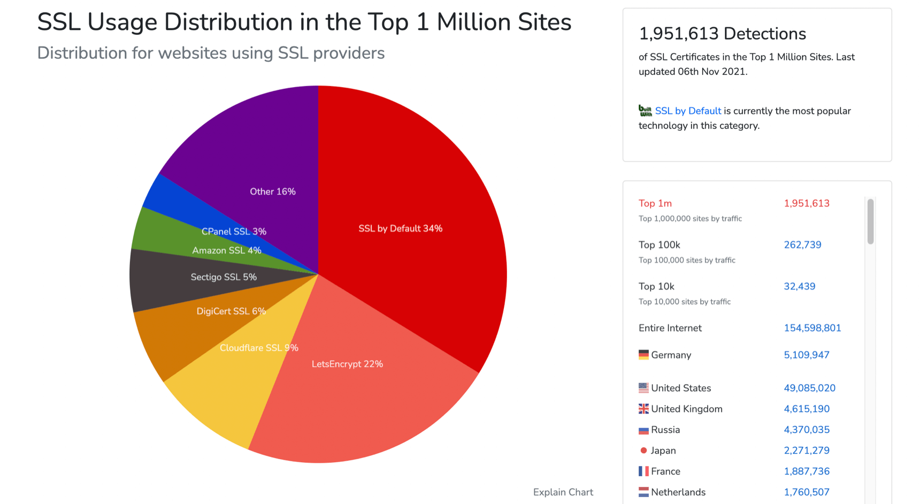Click the Germany country name
The width and height of the screenshot is (920, 504).
[671, 355]
